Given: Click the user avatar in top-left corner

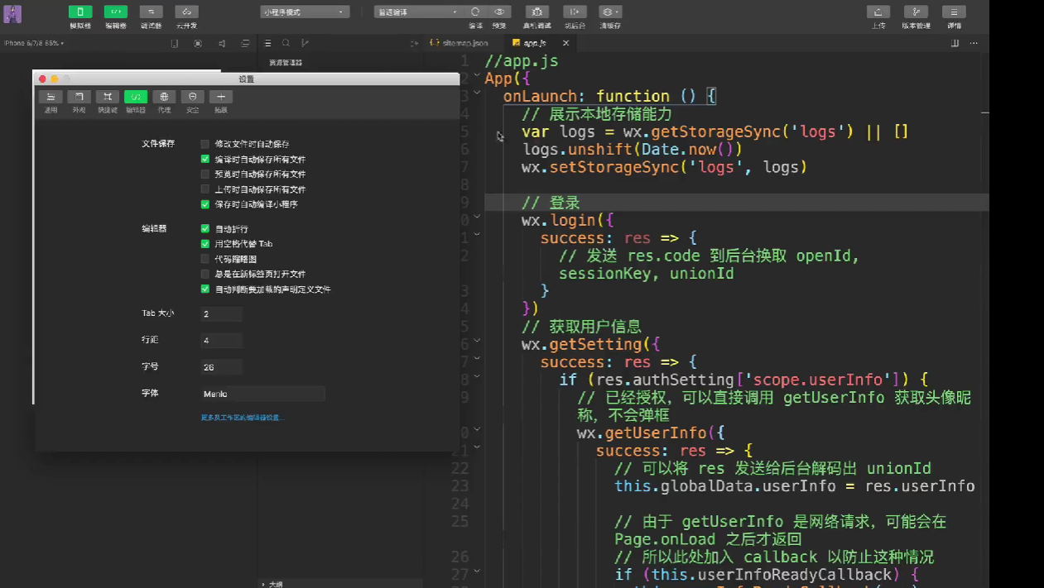Looking at the screenshot, I should point(12,14).
